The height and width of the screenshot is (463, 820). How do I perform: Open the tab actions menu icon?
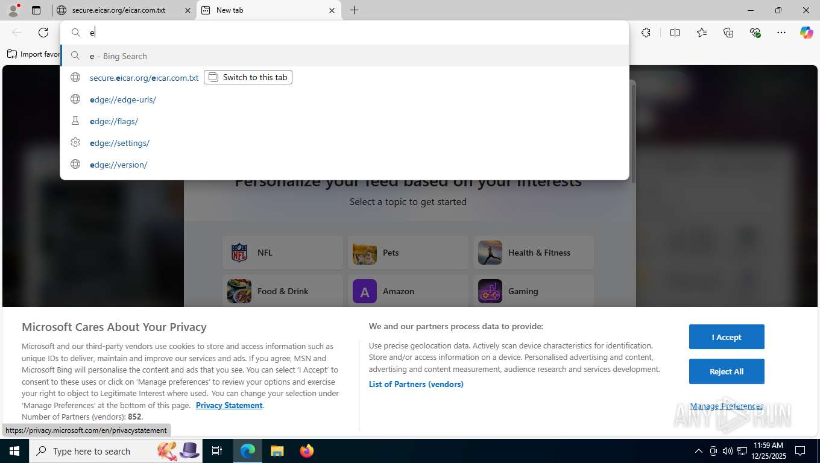[x=36, y=10]
